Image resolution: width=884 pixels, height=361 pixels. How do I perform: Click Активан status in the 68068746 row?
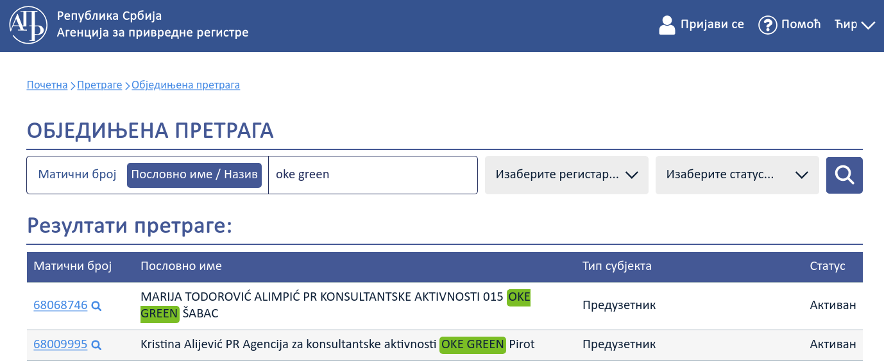coord(833,305)
